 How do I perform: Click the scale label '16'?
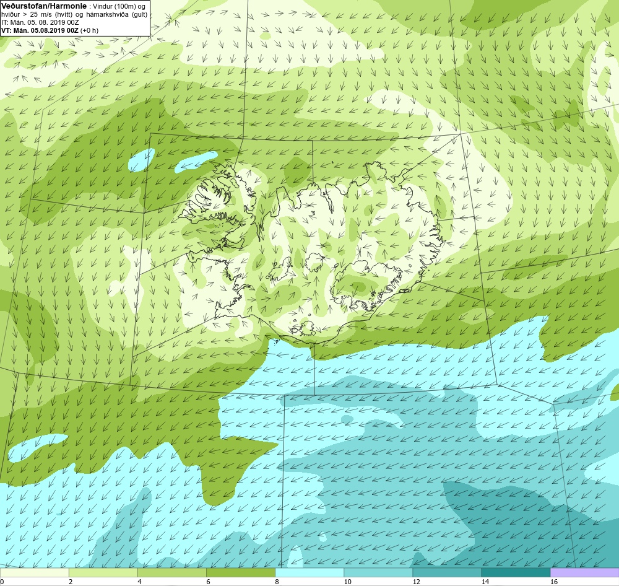[553, 582]
